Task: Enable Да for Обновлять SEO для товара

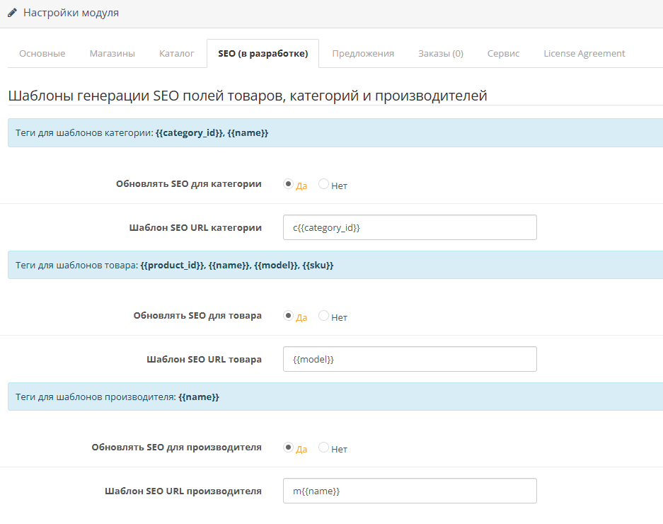Action: coord(288,316)
